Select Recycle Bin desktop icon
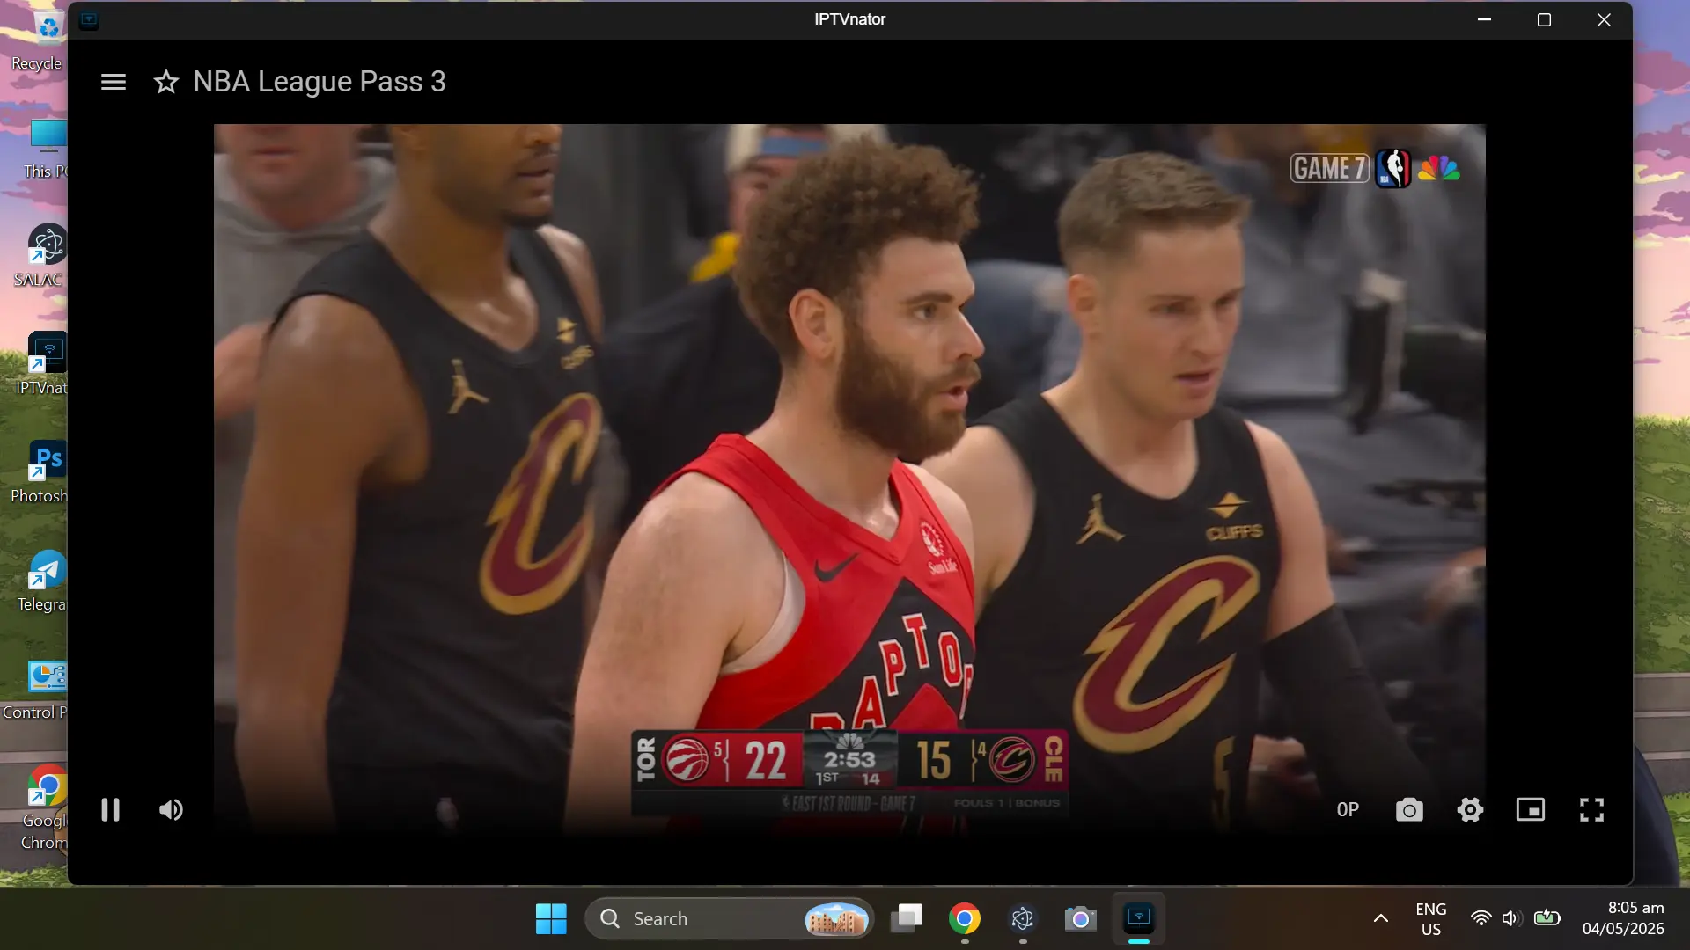 pos(37,40)
